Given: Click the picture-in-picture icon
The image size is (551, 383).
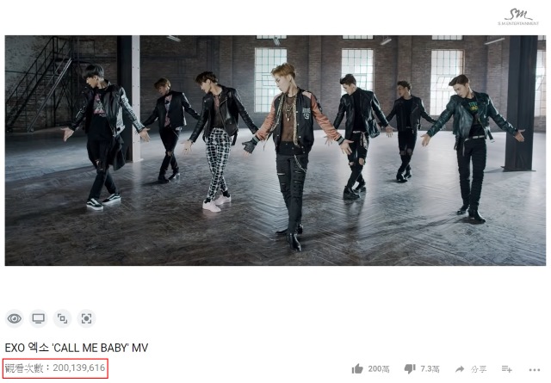Looking at the screenshot, I should tap(62, 318).
